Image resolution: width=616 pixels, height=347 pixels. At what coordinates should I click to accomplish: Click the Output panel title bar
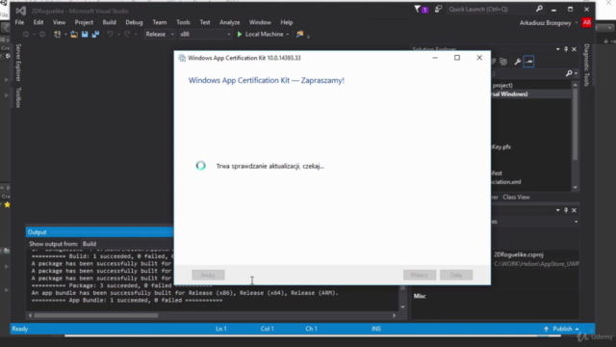pos(100,232)
